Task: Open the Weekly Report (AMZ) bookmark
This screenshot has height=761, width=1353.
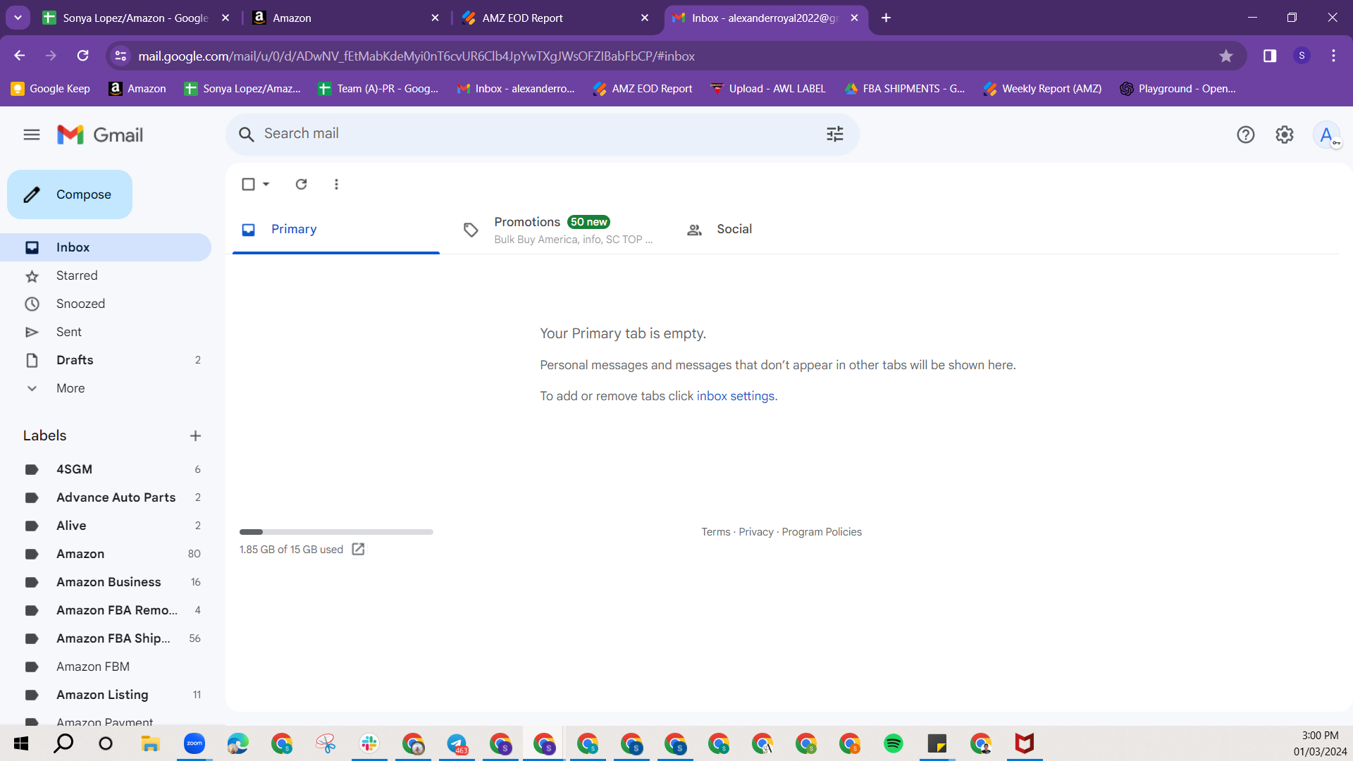Action: [1043, 89]
